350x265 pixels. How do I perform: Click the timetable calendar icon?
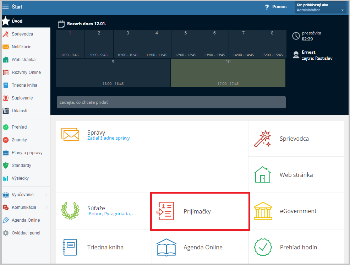pos(61,24)
